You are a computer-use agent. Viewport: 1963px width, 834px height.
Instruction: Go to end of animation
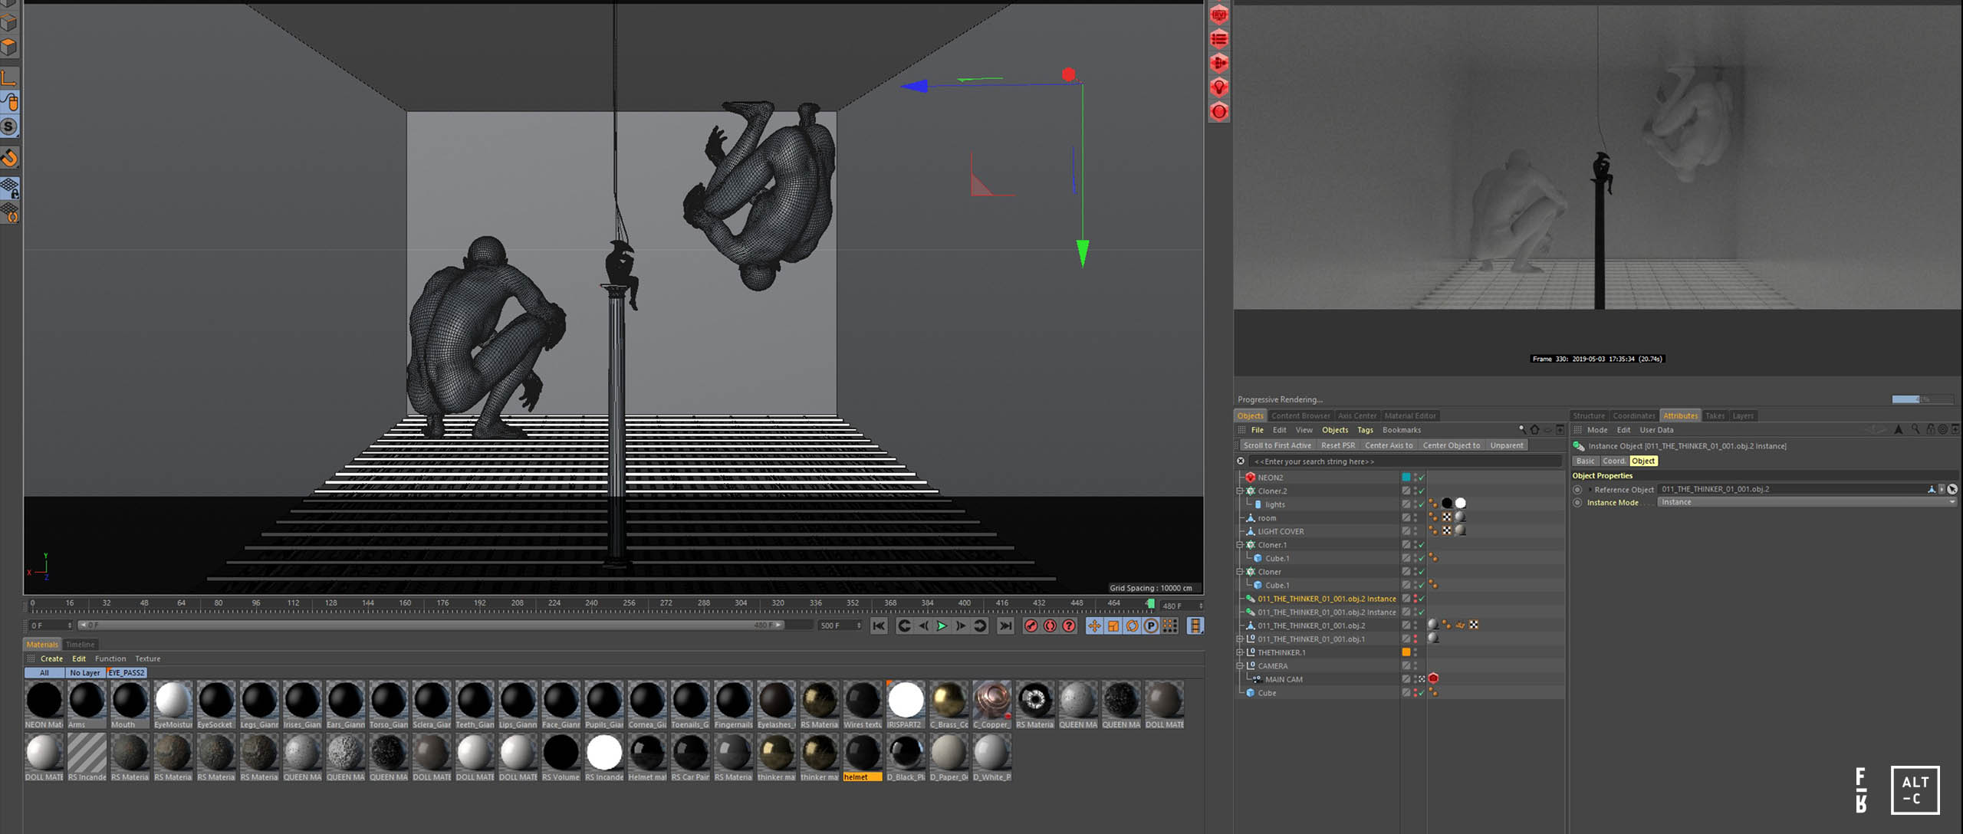click(x=1005, y=626)
